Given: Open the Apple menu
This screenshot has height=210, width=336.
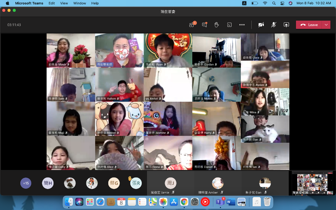Looking at the screenshot, I should pos(8,3).
